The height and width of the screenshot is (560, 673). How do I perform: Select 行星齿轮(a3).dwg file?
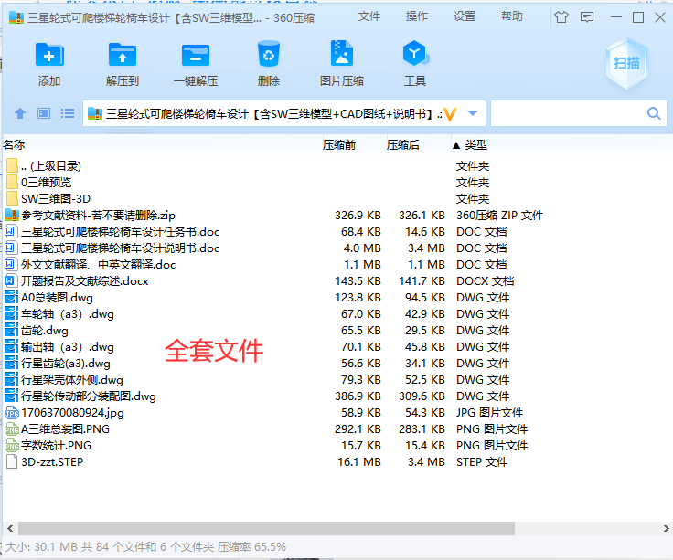[x=66, y=364]
